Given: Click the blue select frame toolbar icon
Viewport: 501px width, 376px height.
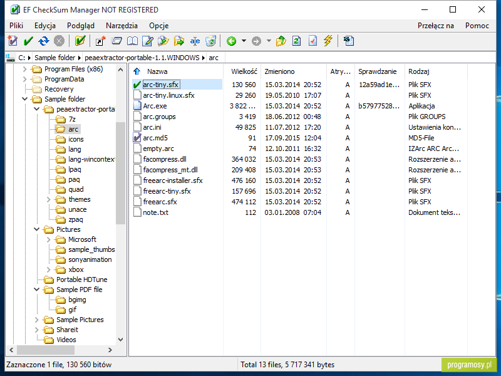Looking at the screenshot, I should 116,41.
